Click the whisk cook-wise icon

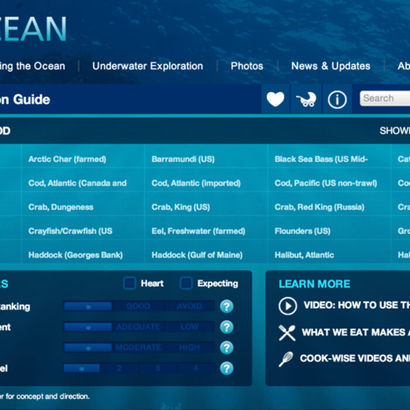point(286,359)
